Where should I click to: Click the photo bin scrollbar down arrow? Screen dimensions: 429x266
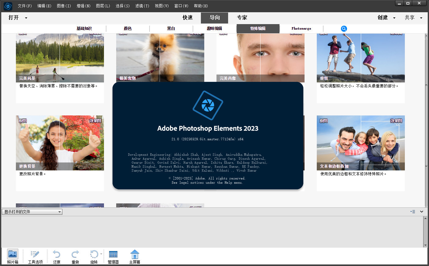[425, 245]
